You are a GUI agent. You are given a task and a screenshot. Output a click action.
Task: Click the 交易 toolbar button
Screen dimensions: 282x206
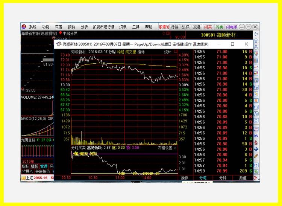197,27
